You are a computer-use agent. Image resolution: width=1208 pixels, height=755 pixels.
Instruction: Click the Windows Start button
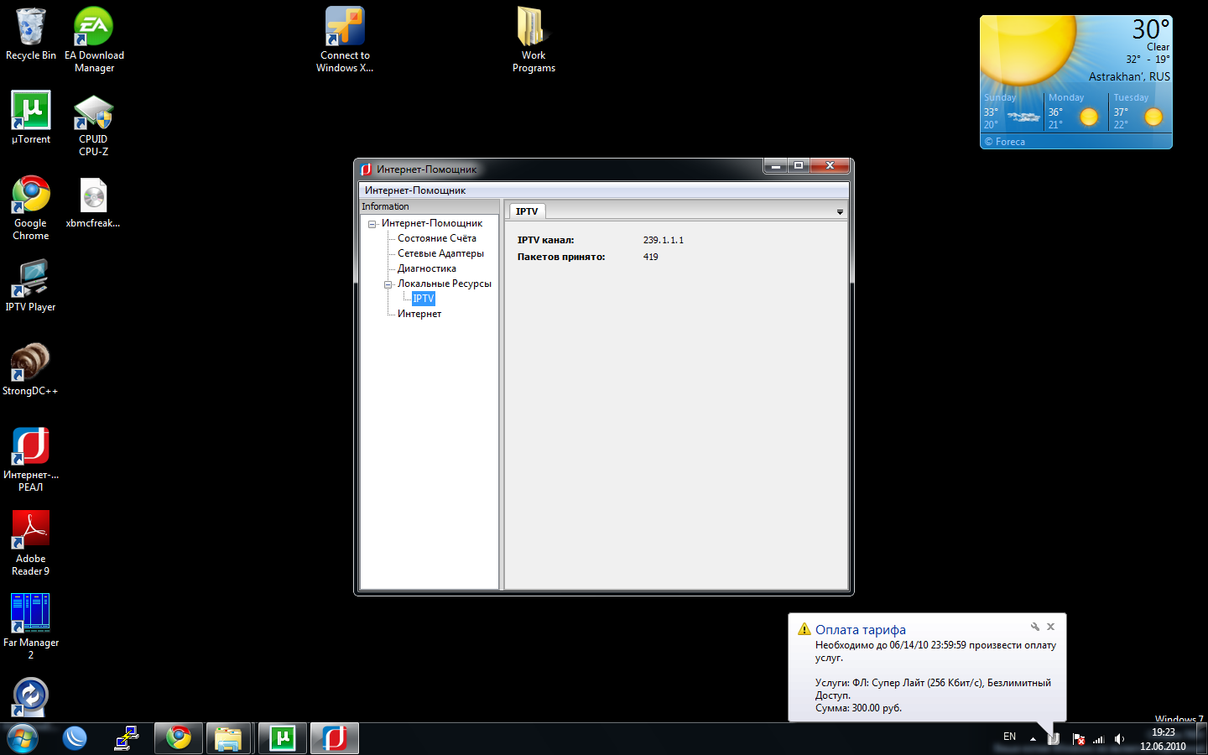pos(23,738)
